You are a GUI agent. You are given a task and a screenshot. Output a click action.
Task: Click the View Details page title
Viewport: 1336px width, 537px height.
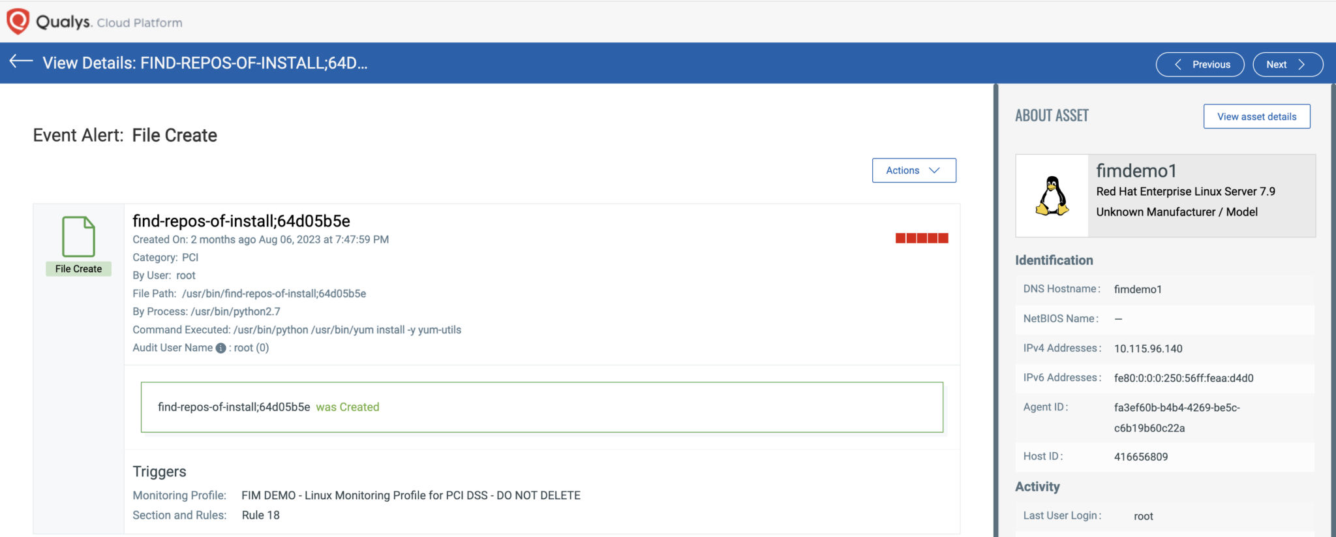click(x=205, y=63)
